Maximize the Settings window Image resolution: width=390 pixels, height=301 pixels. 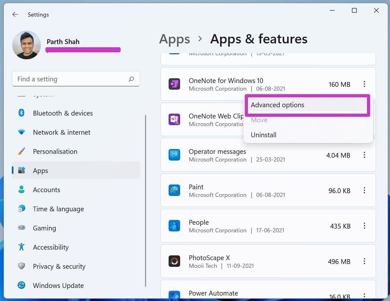point(354,11)
